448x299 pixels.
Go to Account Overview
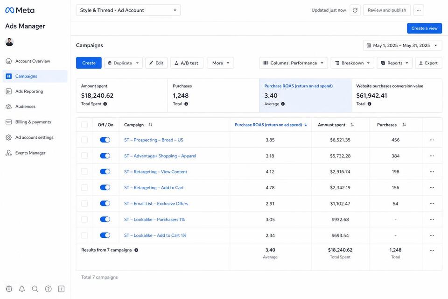(x=35, y=61)
